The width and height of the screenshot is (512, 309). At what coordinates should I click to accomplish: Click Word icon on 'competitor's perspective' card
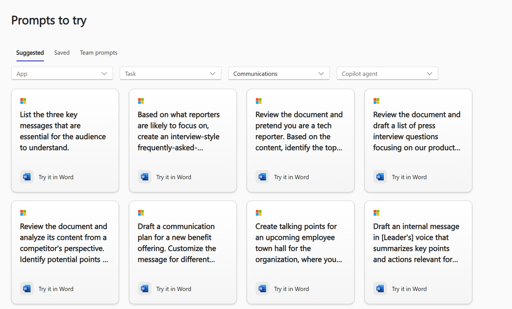click(x=27, y=289)
